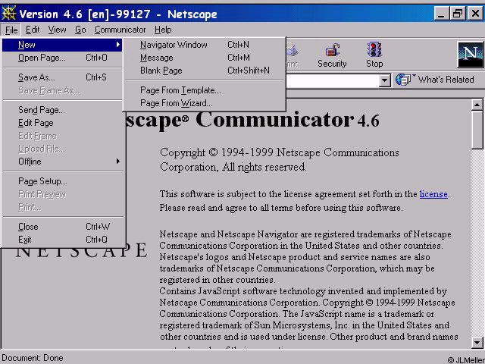Image resolution: width=485 pixels, height=364 pixels.
Task: Choose Message in the New submenu
Action: (x=204, y=58)
